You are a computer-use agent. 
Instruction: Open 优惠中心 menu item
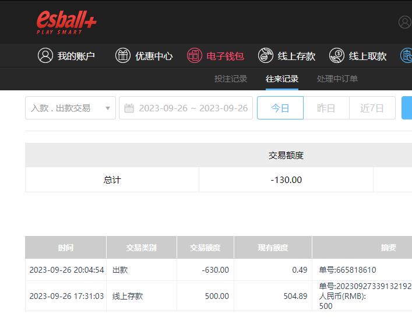coord(144,56)
